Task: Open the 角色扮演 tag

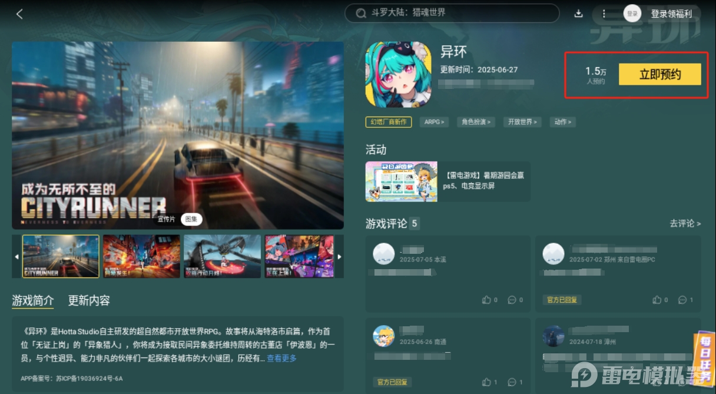Action: point(476,122)
